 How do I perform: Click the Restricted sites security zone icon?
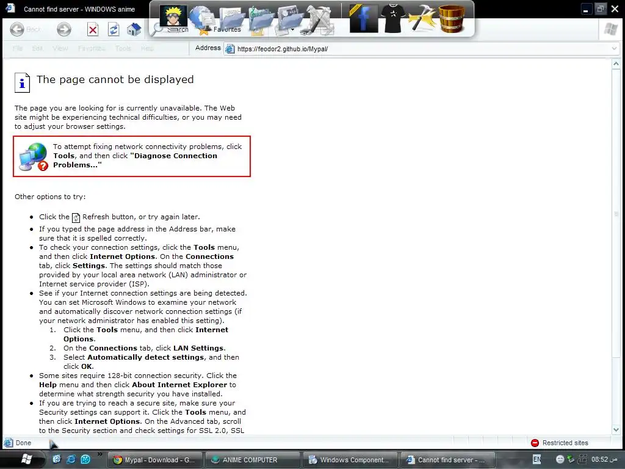(535, 443)
